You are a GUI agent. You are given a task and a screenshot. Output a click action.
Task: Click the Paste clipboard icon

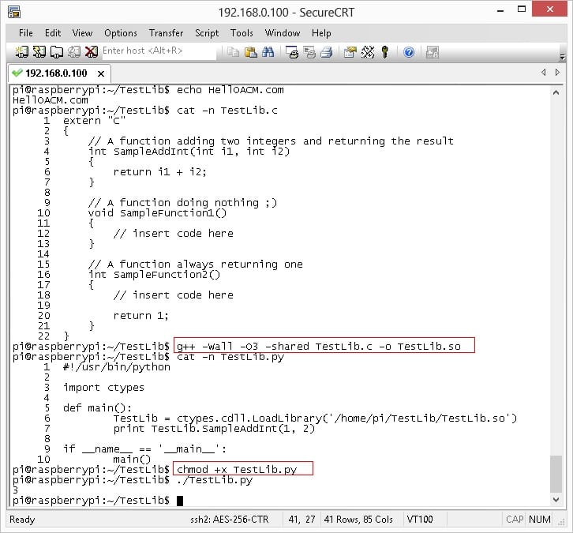tap(250, 52)
